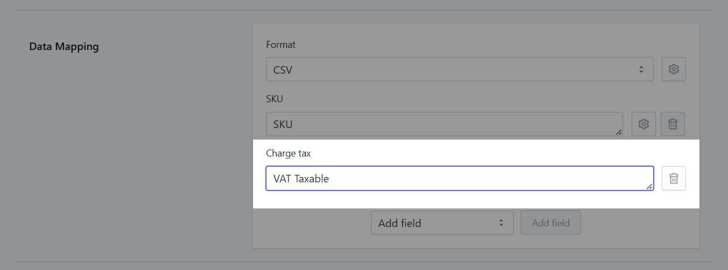728x270 pixels.
Task: Click the 'CSV' value text in Format
Action: pos(283,69)
